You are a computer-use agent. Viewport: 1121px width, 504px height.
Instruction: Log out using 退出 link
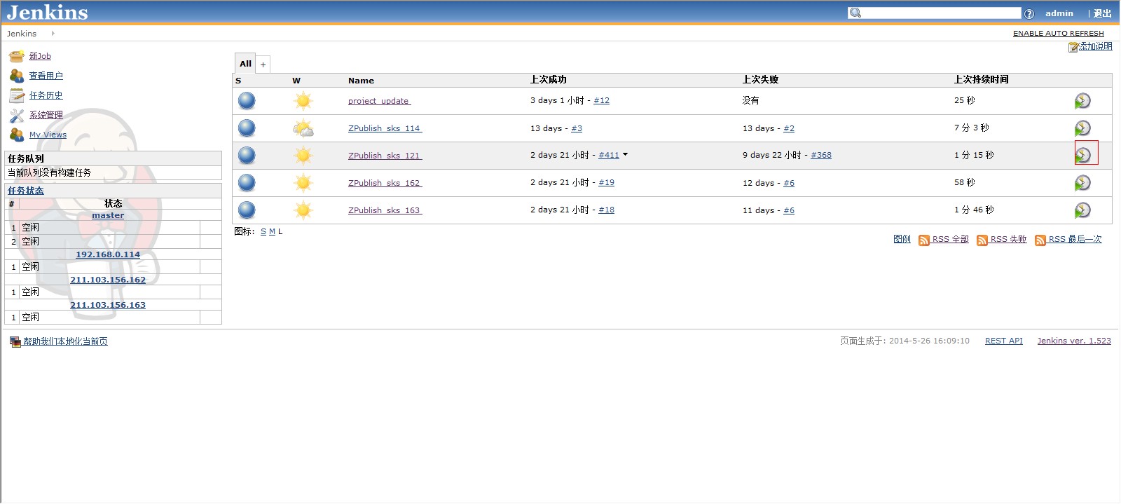pyautogui.click(x=1103, y=13)
